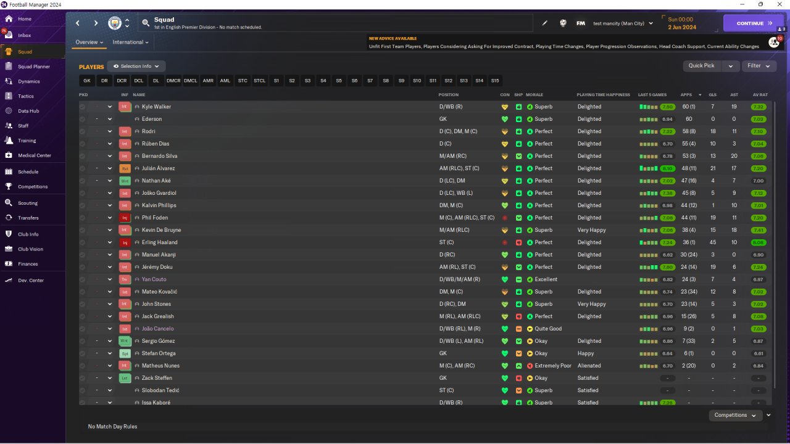This screenshot has height=444, width=790.
Task: Click the Medical Center sidebar icon
Action: tap(9, 155)
